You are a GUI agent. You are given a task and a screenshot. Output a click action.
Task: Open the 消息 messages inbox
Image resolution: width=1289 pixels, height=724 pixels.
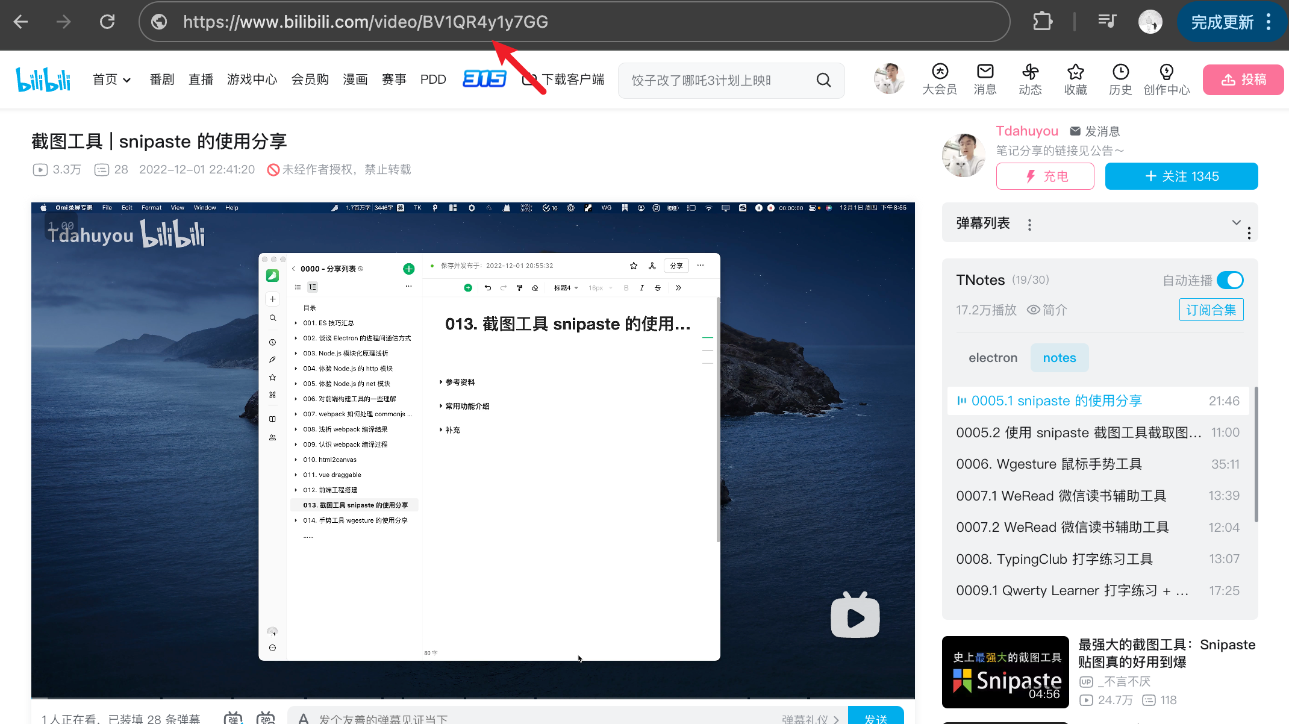[984, 79]
